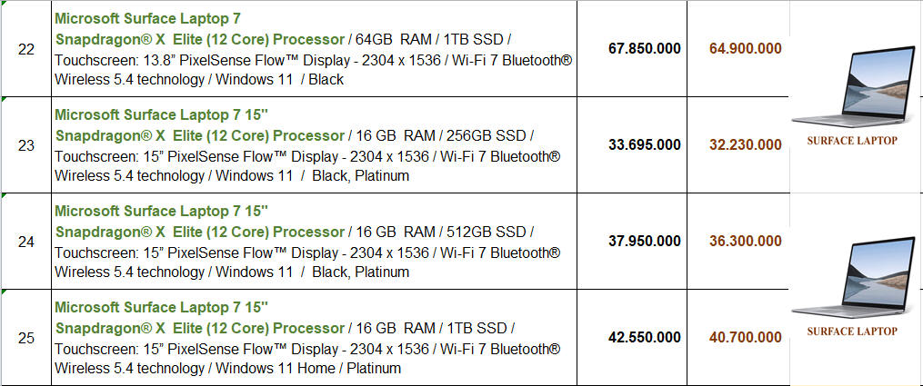This screenshot has width=923, height=386.
Task: Click the 37.950.000 price cell
Action: click(632, 242)
